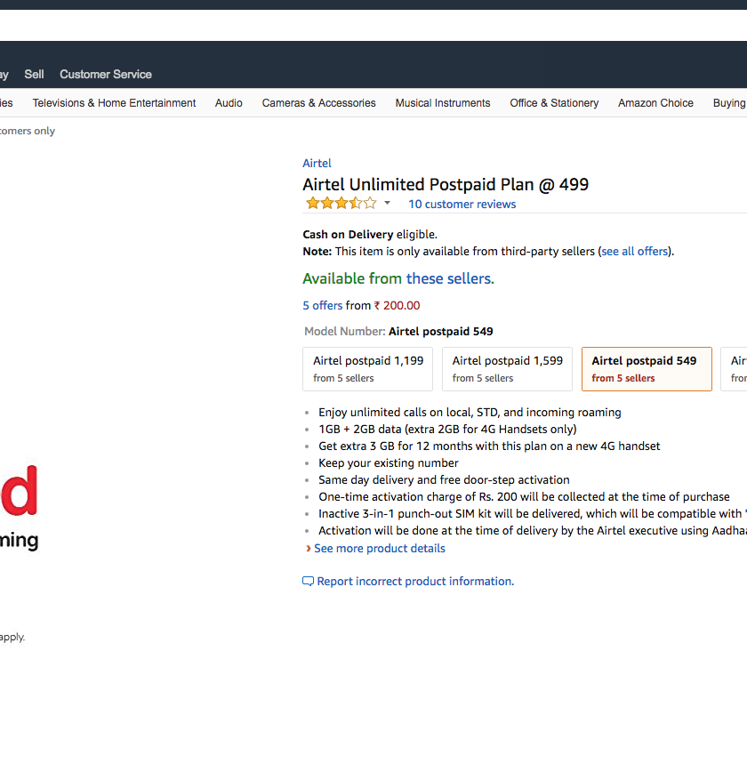The width and height of the screenshot is (747, 764).
Task: Open Amazon Choice category
Action: pyautogui.click(x=655, y=103)
